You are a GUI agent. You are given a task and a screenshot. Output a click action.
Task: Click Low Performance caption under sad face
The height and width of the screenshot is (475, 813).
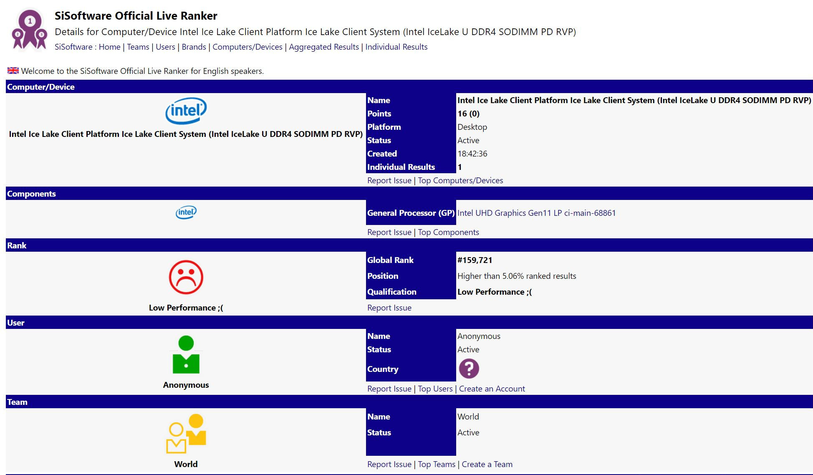pyautogui.click(x=186, y=308)
